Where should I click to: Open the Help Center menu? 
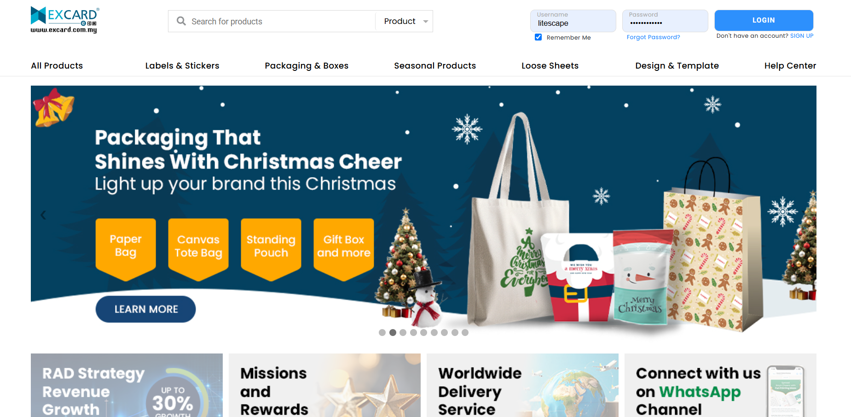[790, 65]
